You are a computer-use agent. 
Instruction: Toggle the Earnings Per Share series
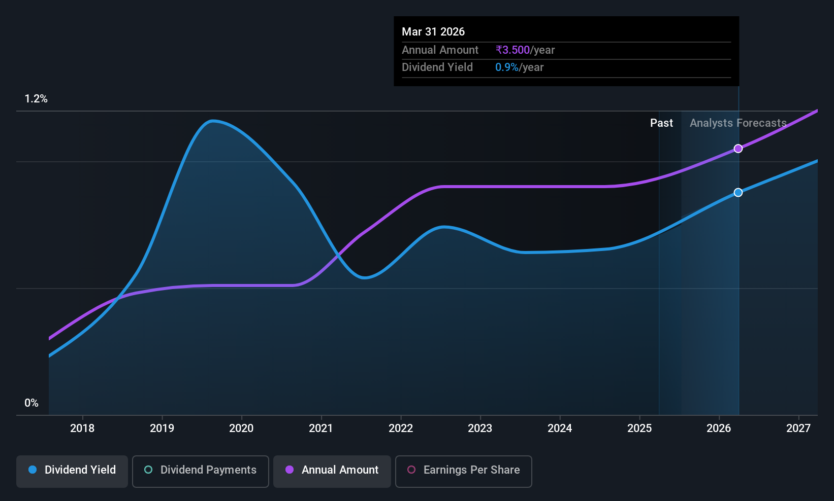[464, 472]
